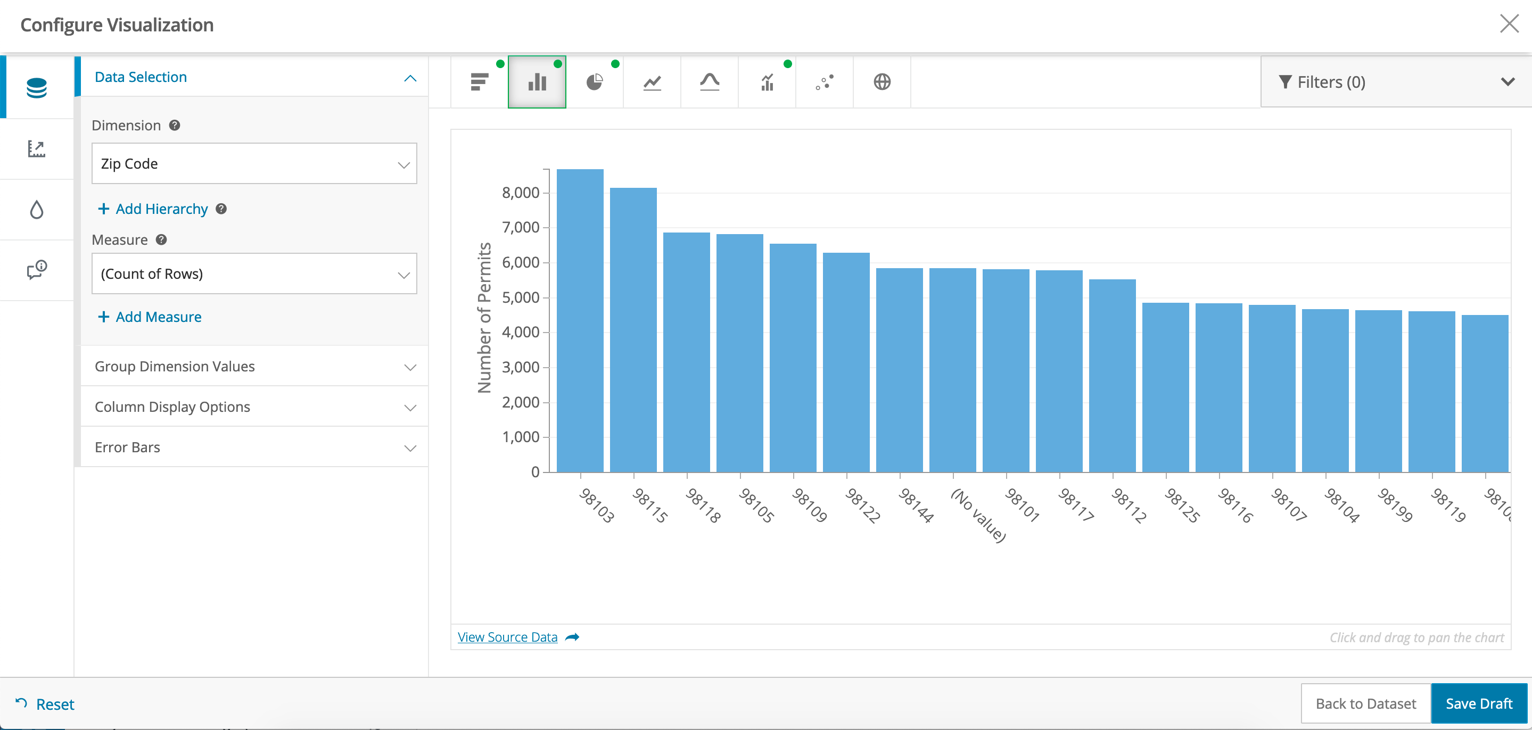Select the combo chart type
1532x730 pixels.
767,82
